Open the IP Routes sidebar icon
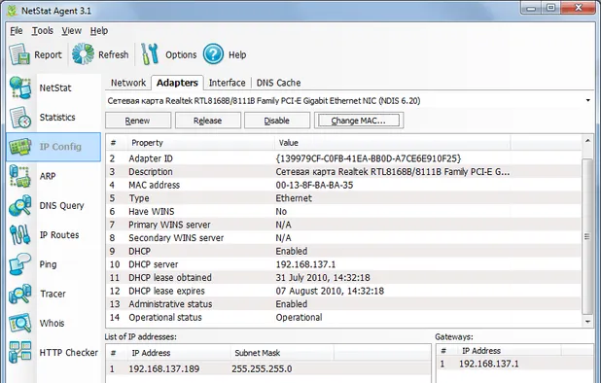The height and width of the screenshot is (383, 601). point(19,235)
